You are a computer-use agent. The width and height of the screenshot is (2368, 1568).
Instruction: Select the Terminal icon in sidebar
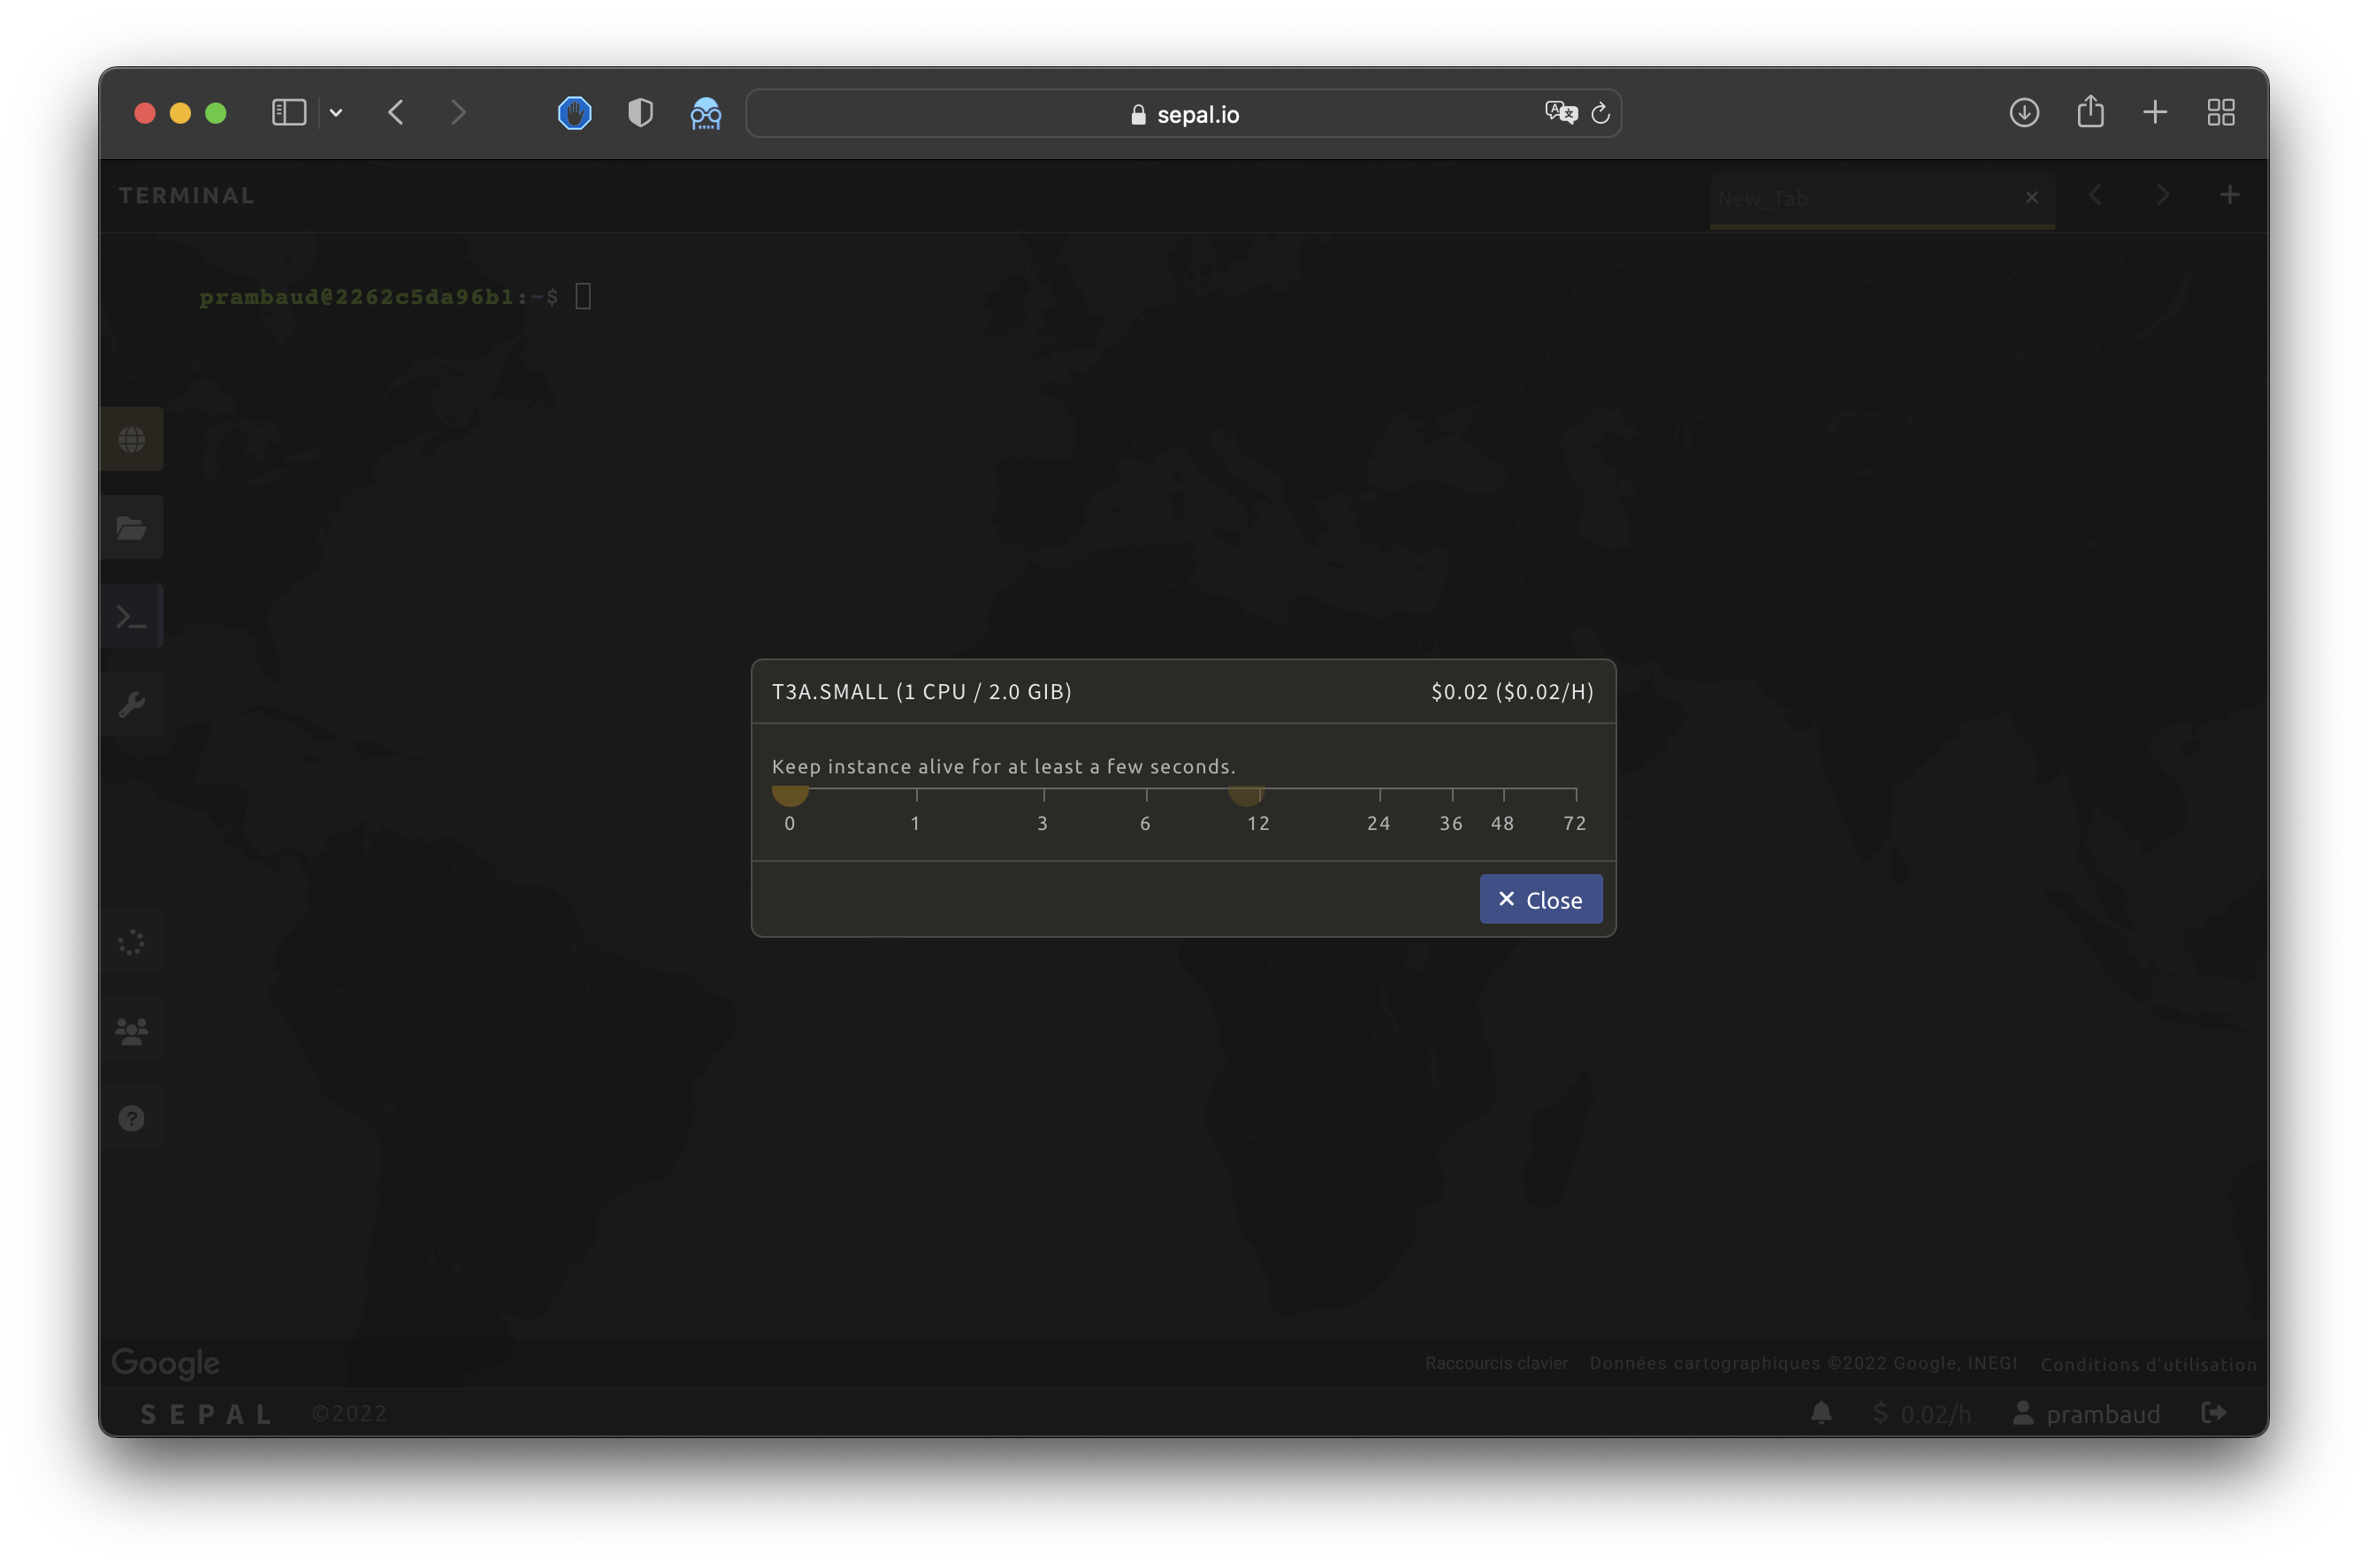pos(131,616)
